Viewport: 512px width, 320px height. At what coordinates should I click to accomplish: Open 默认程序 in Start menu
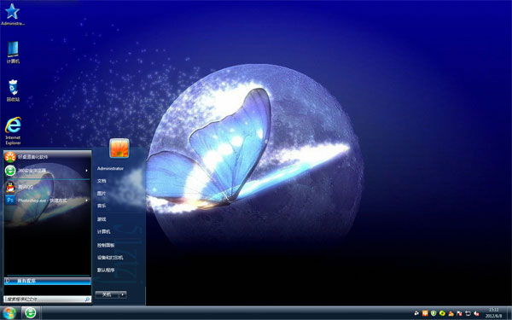pyautogui.click(x=106, y=270)
